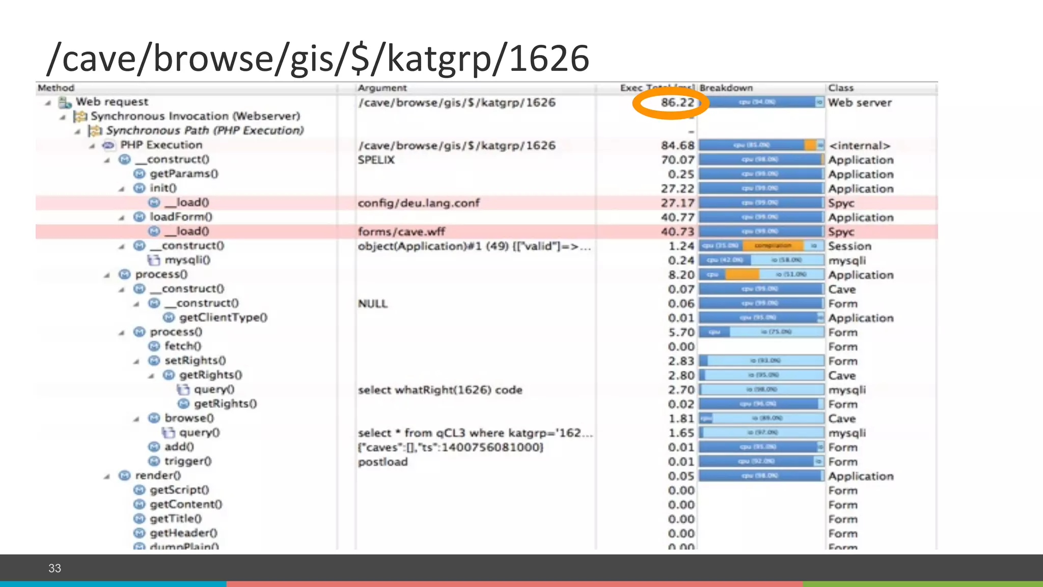Viewport: 1043px width, 587px height.
Task: Select the object(Application)#1 argument cell
Action: [474, 246]
